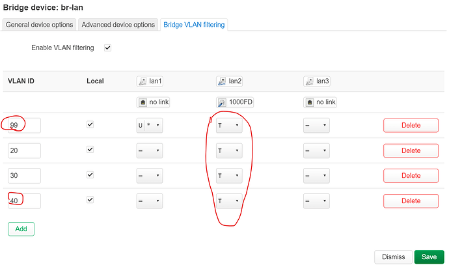Delete the VLAN 20 row
449x265 pixels.
411,150
